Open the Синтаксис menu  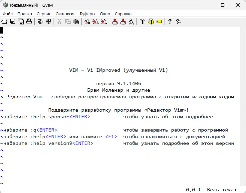point(66,14)
